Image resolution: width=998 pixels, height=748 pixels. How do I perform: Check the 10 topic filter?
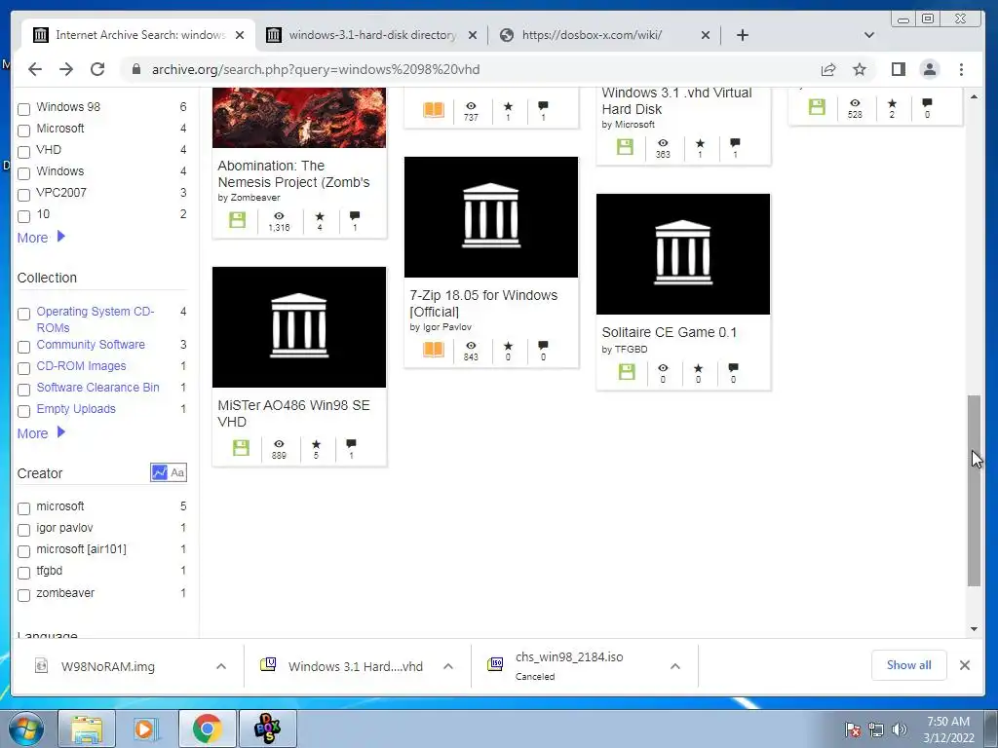click(23, 216)
